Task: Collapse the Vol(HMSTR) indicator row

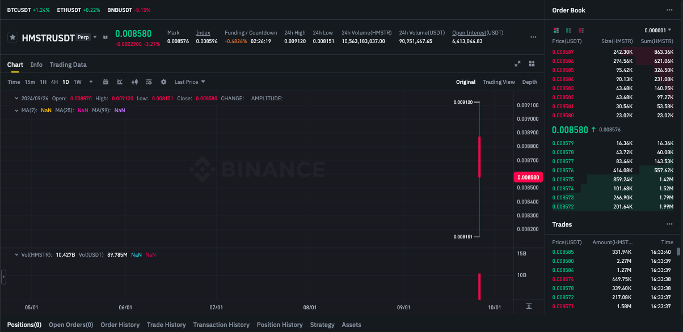Action: pyautogui.click(x=16, y=255)
